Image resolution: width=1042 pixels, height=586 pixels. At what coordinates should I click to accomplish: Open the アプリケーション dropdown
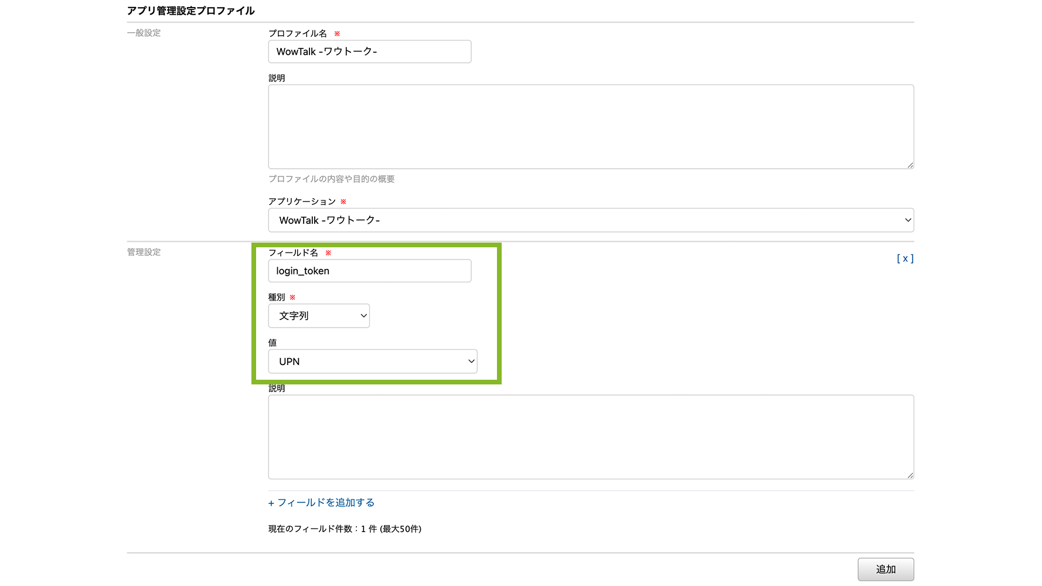(x=591, y=220)
